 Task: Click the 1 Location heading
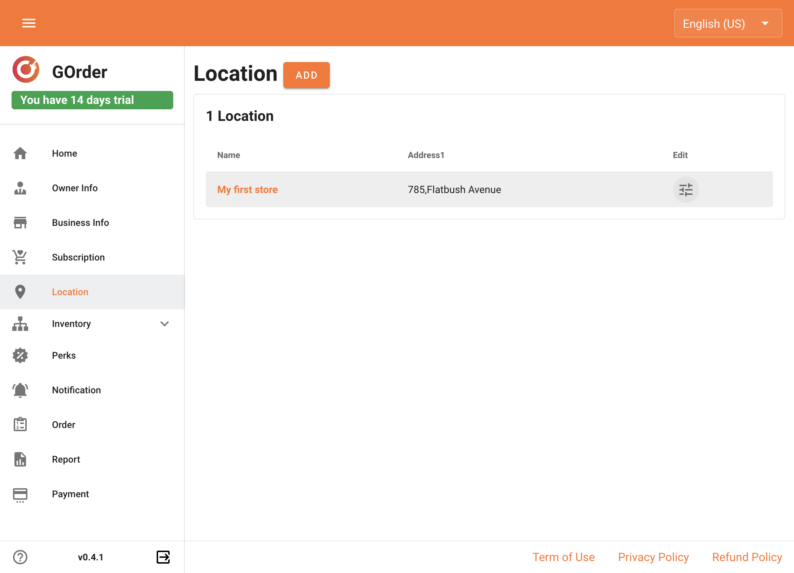point(240,116)
